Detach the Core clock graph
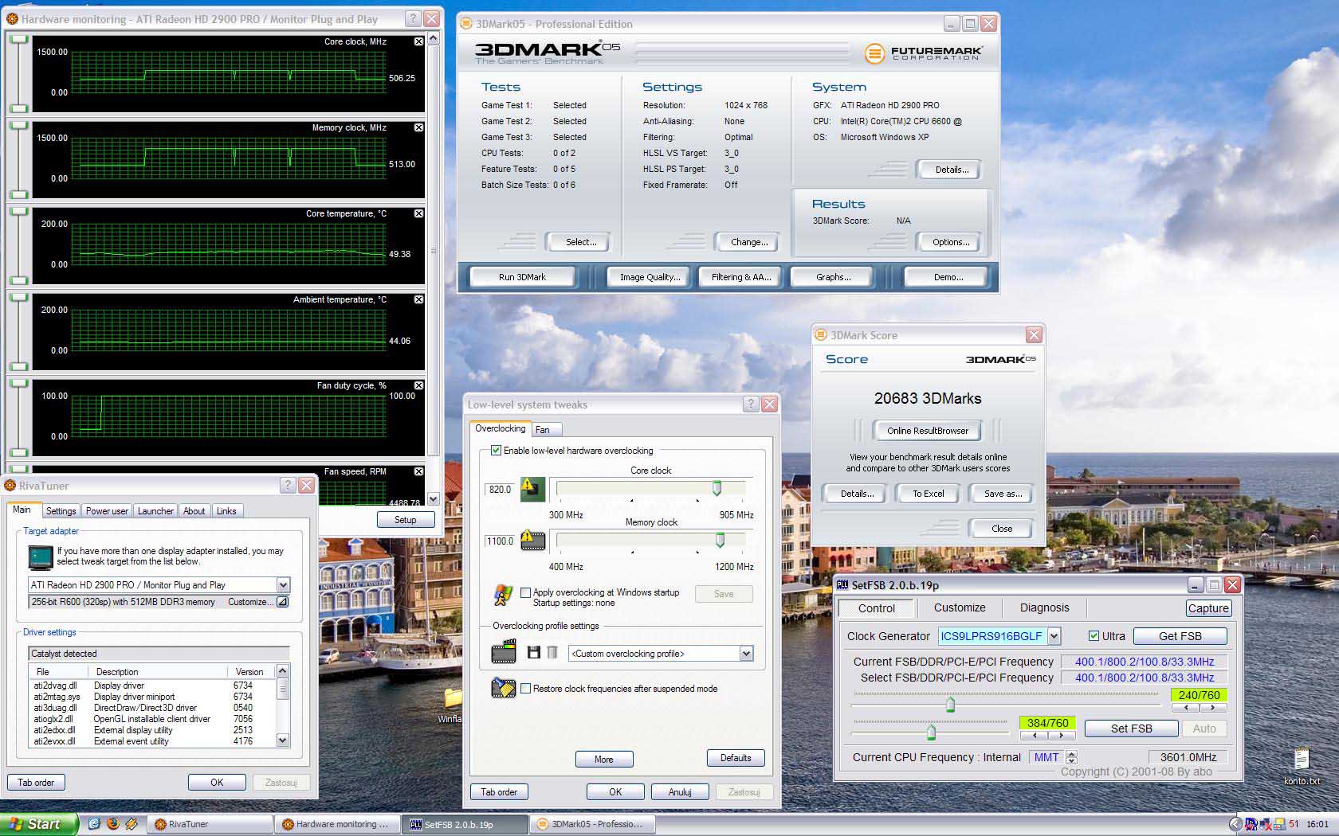The image size is (1339, 836). click(x=419, y=41)
